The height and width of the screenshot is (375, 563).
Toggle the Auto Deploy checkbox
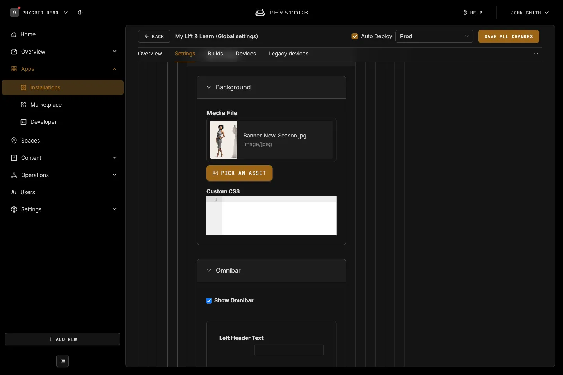click(x=355, y=36)
